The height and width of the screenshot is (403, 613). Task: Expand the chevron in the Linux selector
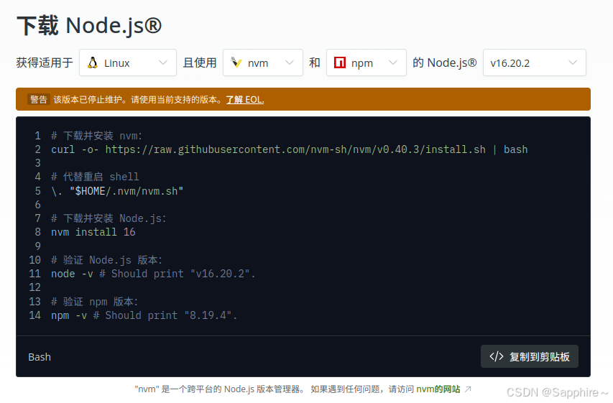(x=163, y=62)
